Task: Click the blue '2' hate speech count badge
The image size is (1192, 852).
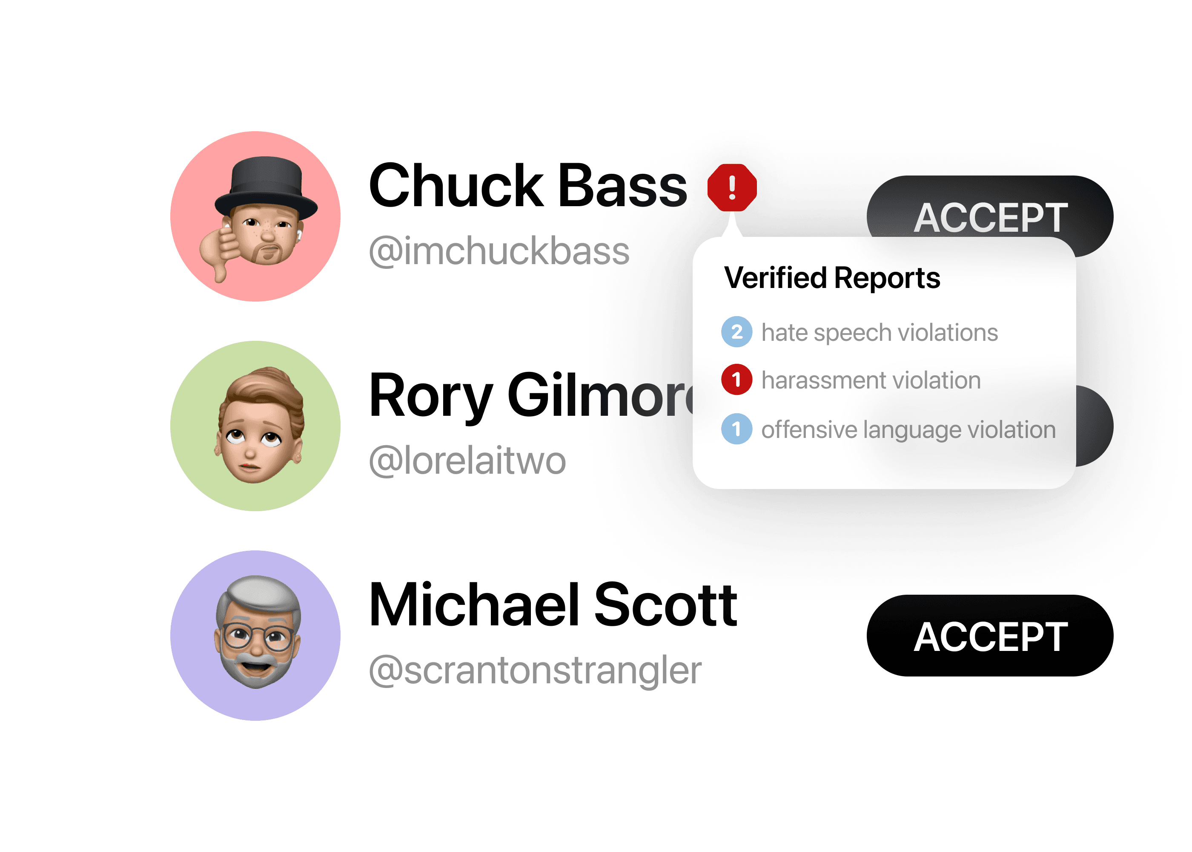Action: (736, 331)
